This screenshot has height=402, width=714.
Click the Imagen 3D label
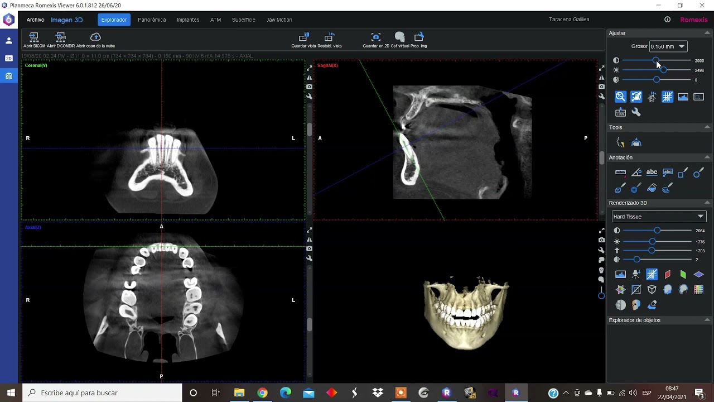66,20
